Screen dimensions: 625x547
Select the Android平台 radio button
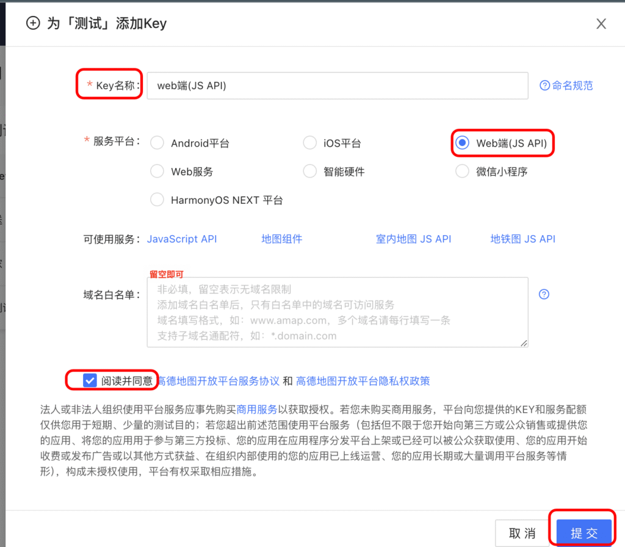pos(157,142)
